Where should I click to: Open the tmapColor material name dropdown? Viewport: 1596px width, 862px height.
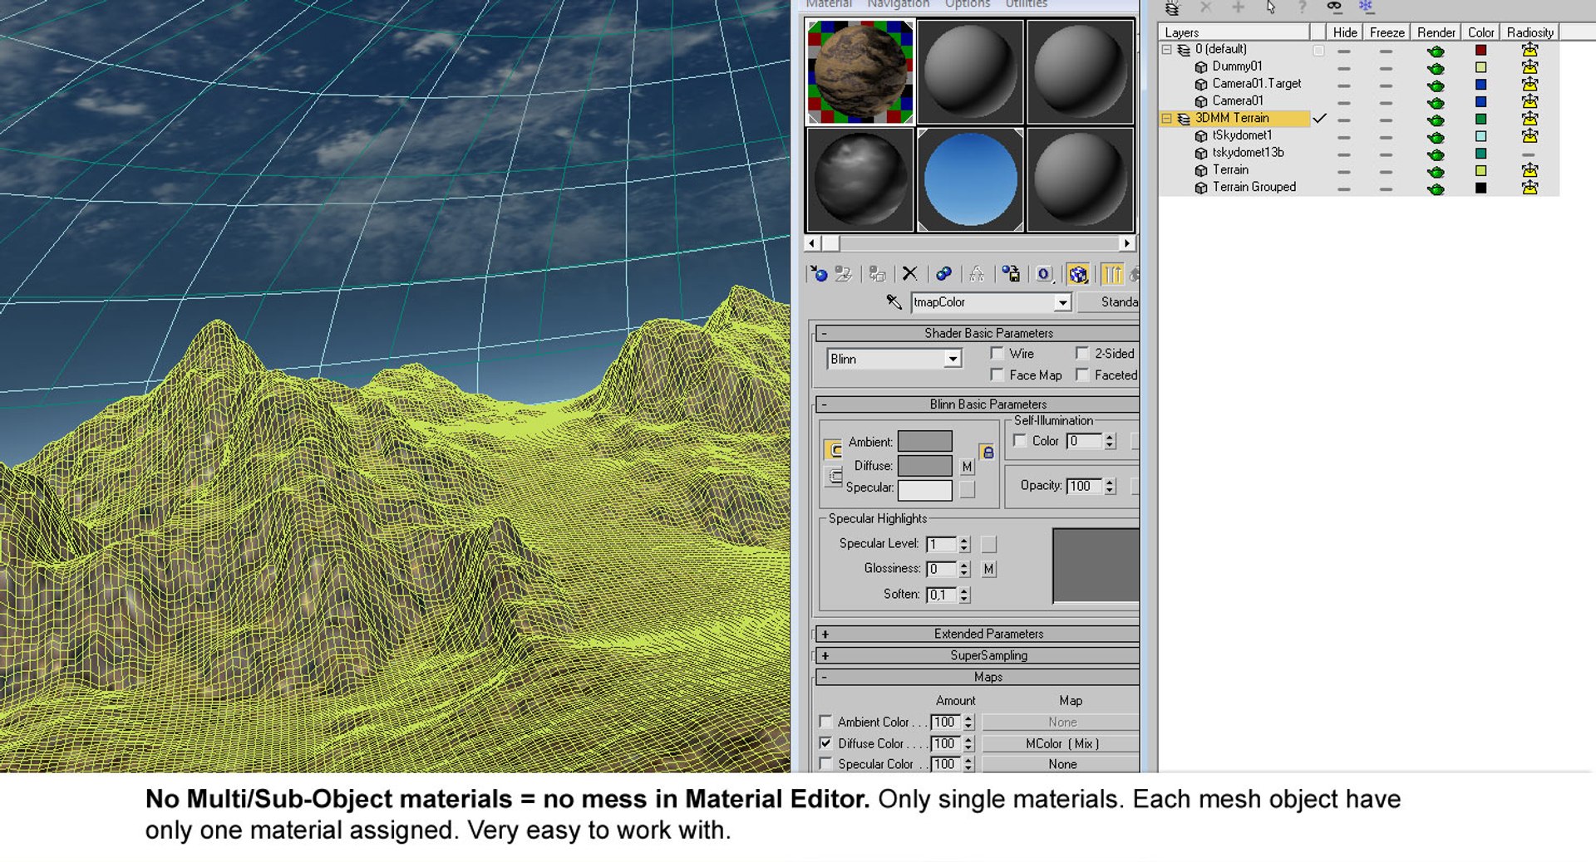(1062, 302)
